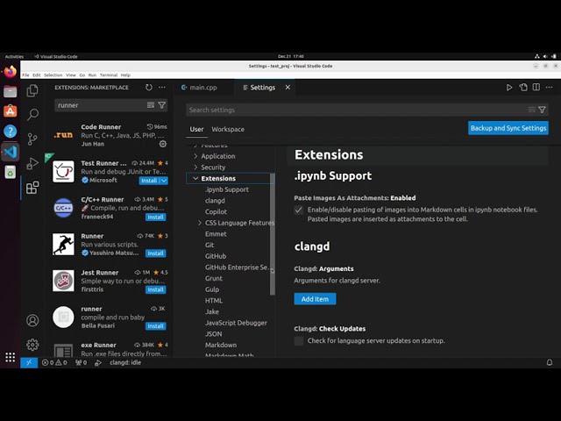
Task: Refresh the Extensions Marketplace list
Action: [x=149, y=88]
